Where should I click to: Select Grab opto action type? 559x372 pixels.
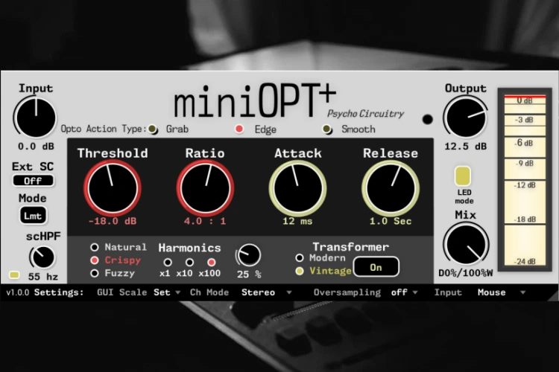[153, 129]
